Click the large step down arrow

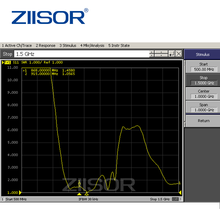(x=152, y=56)
